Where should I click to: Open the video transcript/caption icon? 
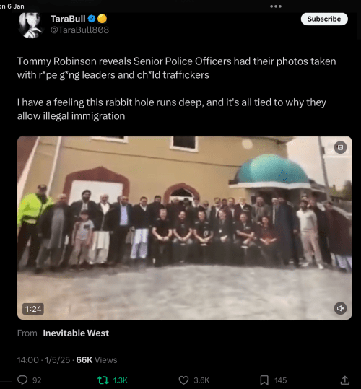pyautogui.click(x=340, y=148)
